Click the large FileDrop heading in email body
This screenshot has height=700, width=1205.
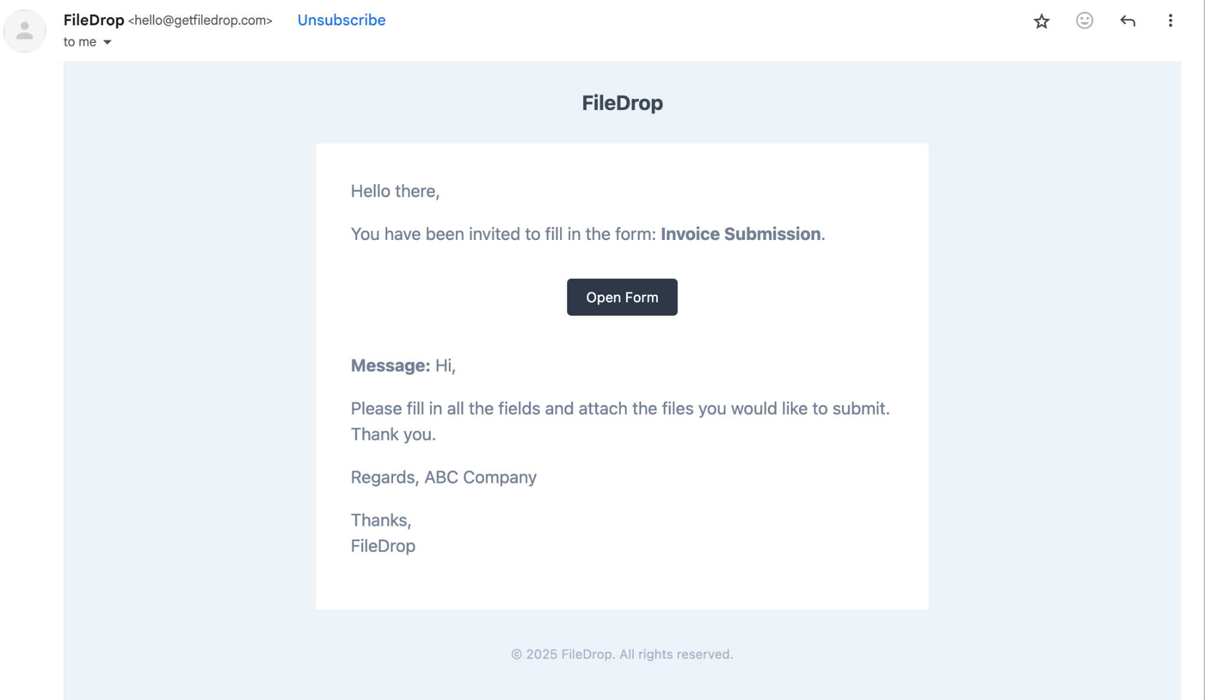622,103
